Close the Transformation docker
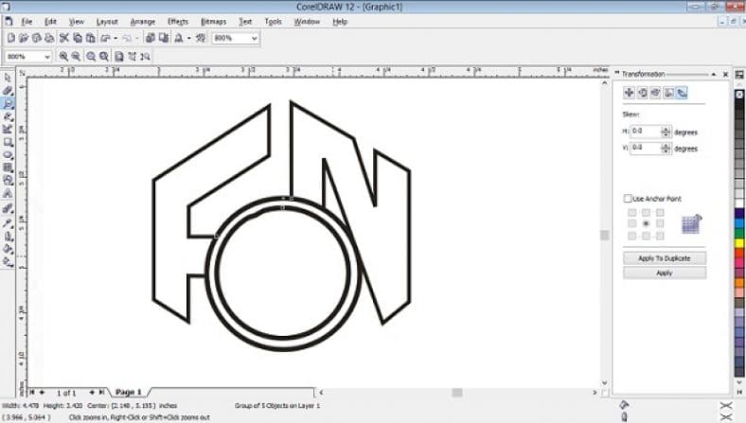Viewport: 746px width, 423px height. [x=725, y=74]
